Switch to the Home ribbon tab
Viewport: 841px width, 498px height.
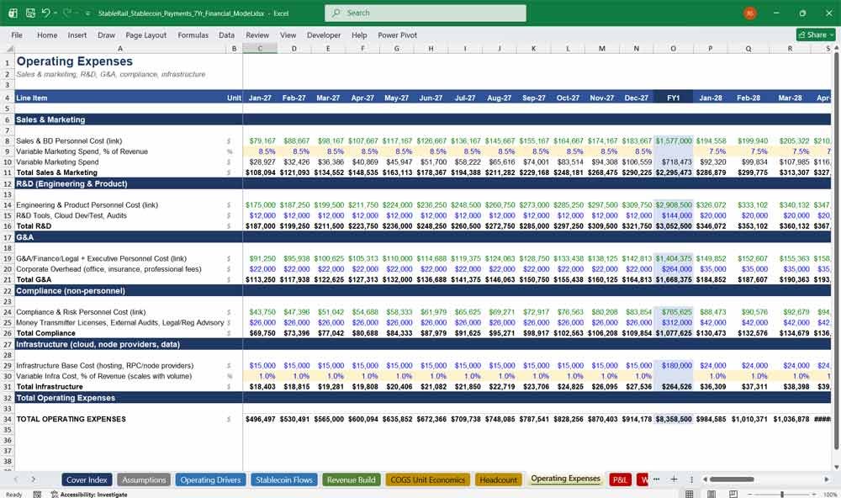47,34
